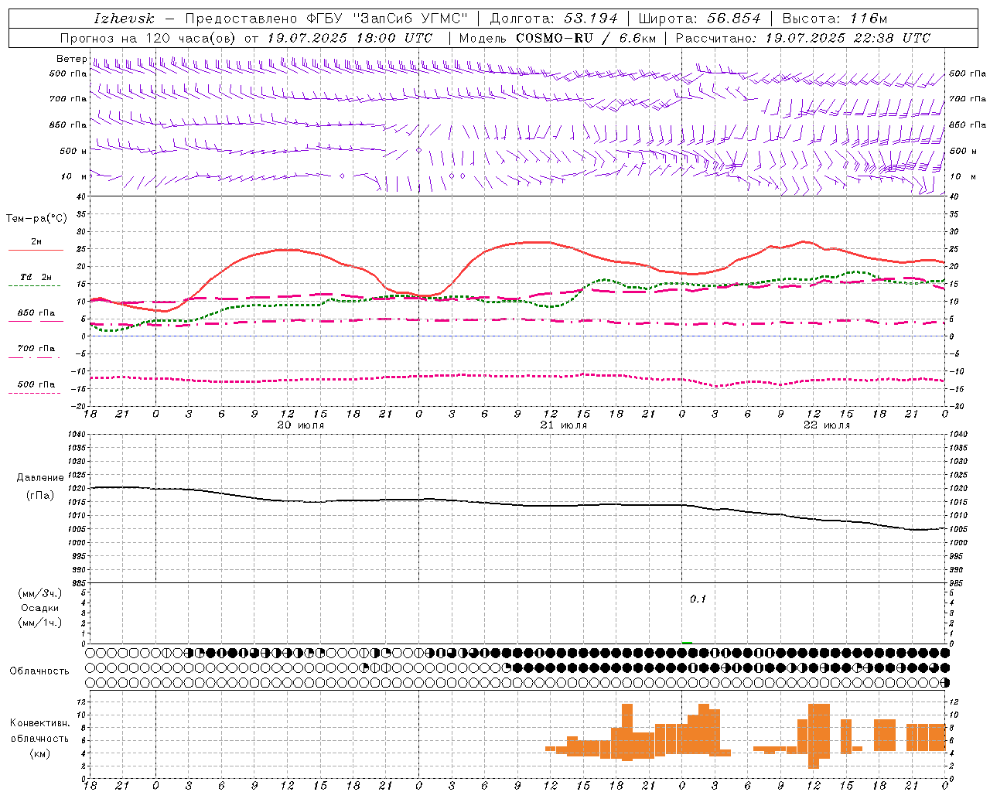Image resolution: width=990 pixels, height=792 pixels.
Task: Click the (мм/1ч.) precipitation unit label
Action: pyautogui.click(x=40, y=623)
